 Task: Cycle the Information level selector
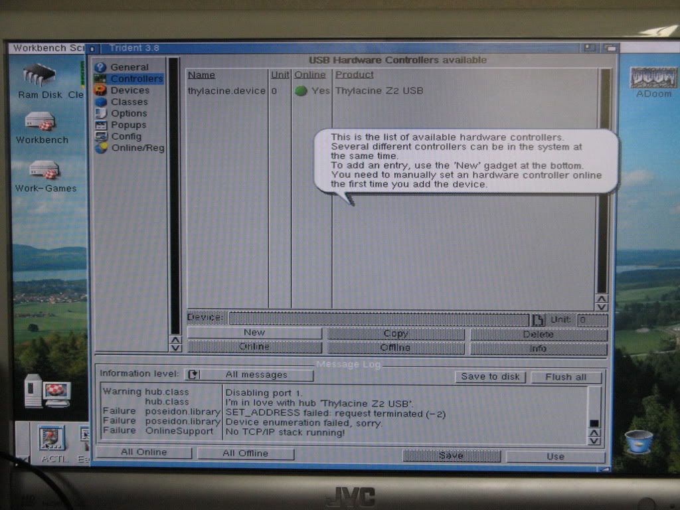click(193, 375)
